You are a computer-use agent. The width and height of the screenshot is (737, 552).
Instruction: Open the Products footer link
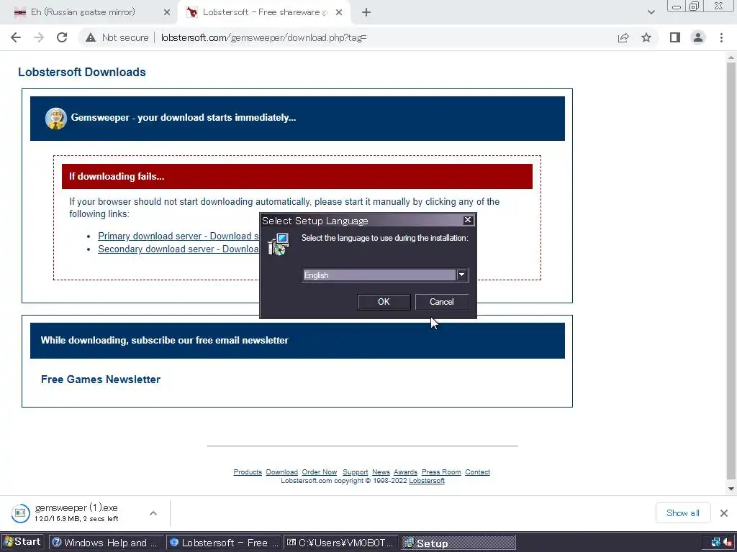tap(248, 472)
